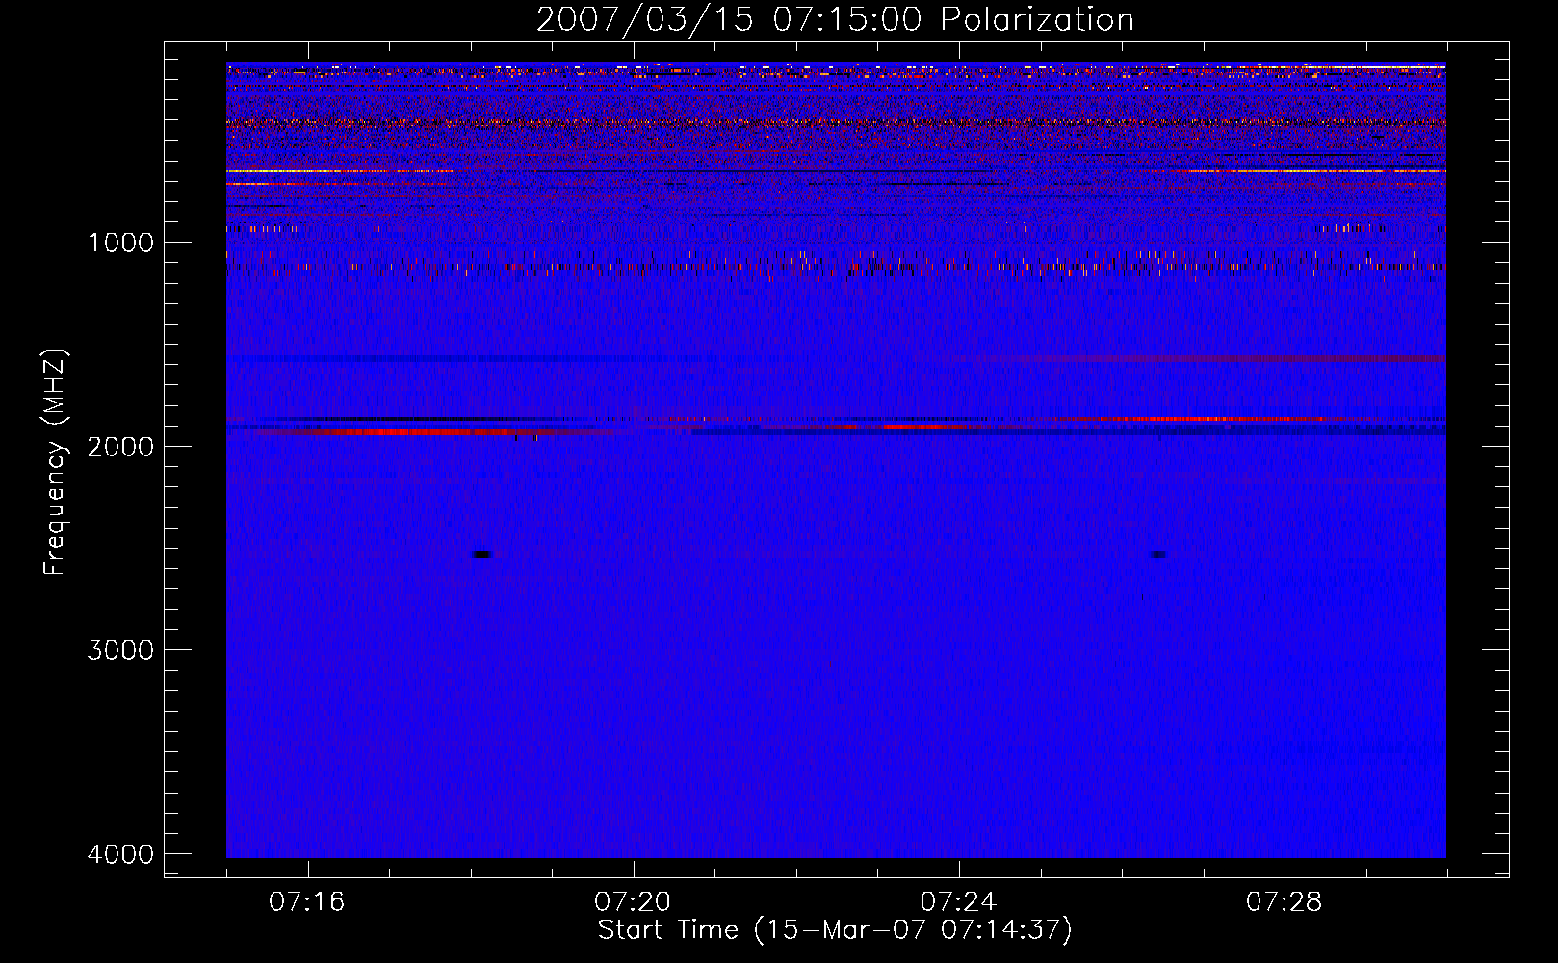Click the 07:16 time tick label

307,902
